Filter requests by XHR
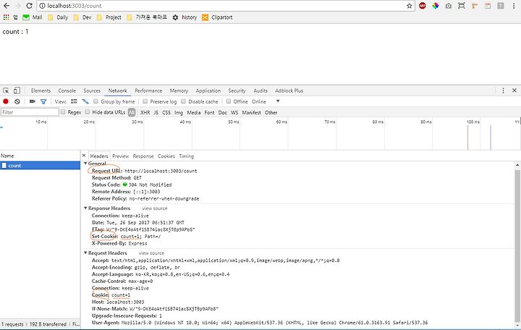 tap(145, 112)
